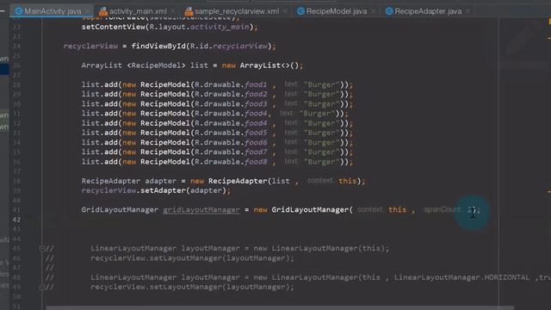
Task: Open the activity_main.xml tab
Action: pos(138,11)
